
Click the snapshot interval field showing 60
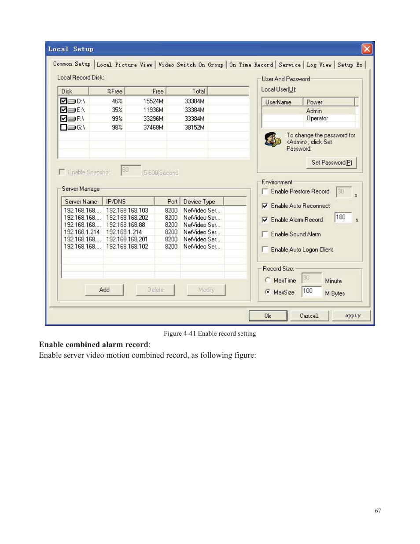coord(131,170)
